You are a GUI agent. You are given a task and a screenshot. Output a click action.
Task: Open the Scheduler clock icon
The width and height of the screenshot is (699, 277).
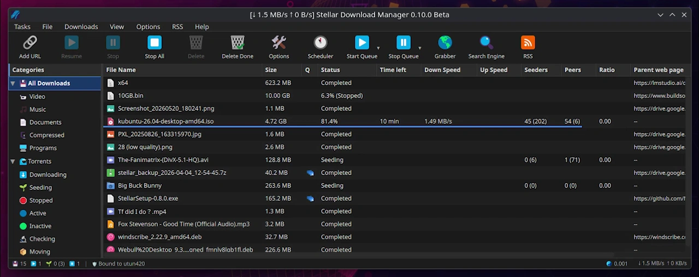[321, 43]
